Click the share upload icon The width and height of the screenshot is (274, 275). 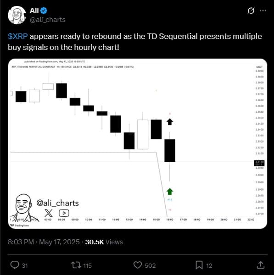261,265
